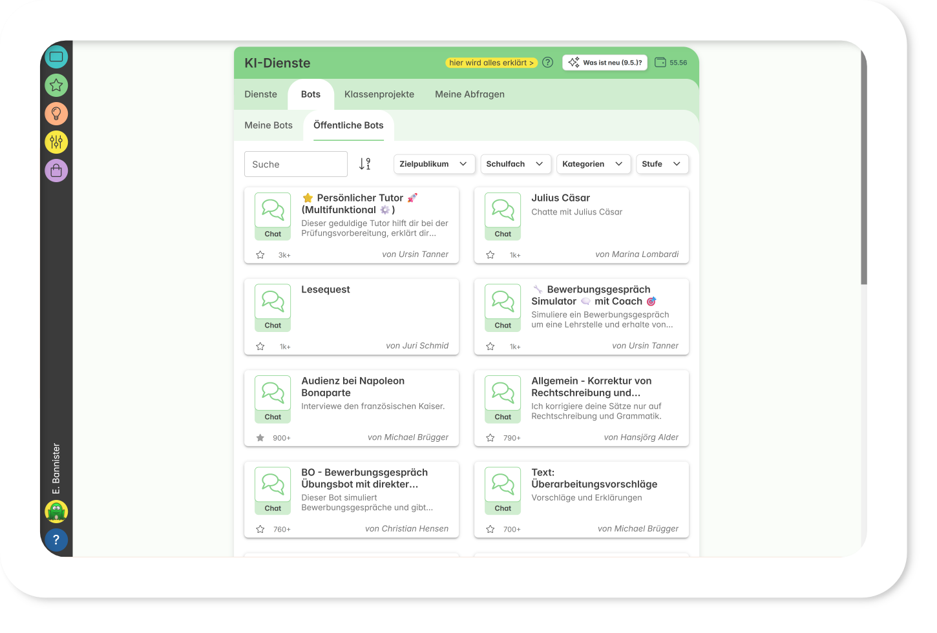Favorite the Persönlicher Tutor bot star
Image resolution: width=937 pixels, height=633 pixels.
coord(260,255)
